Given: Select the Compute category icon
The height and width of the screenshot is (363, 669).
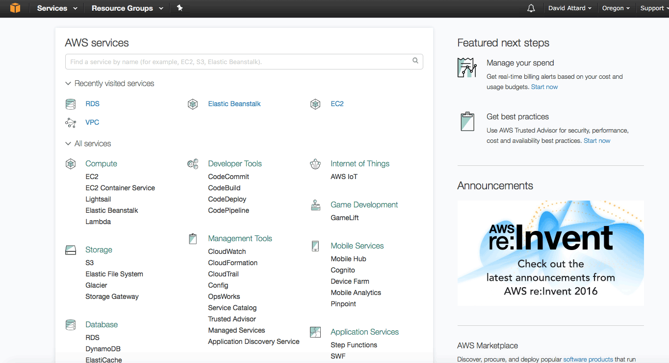Looking at the screenshot, I should point(70,163).
